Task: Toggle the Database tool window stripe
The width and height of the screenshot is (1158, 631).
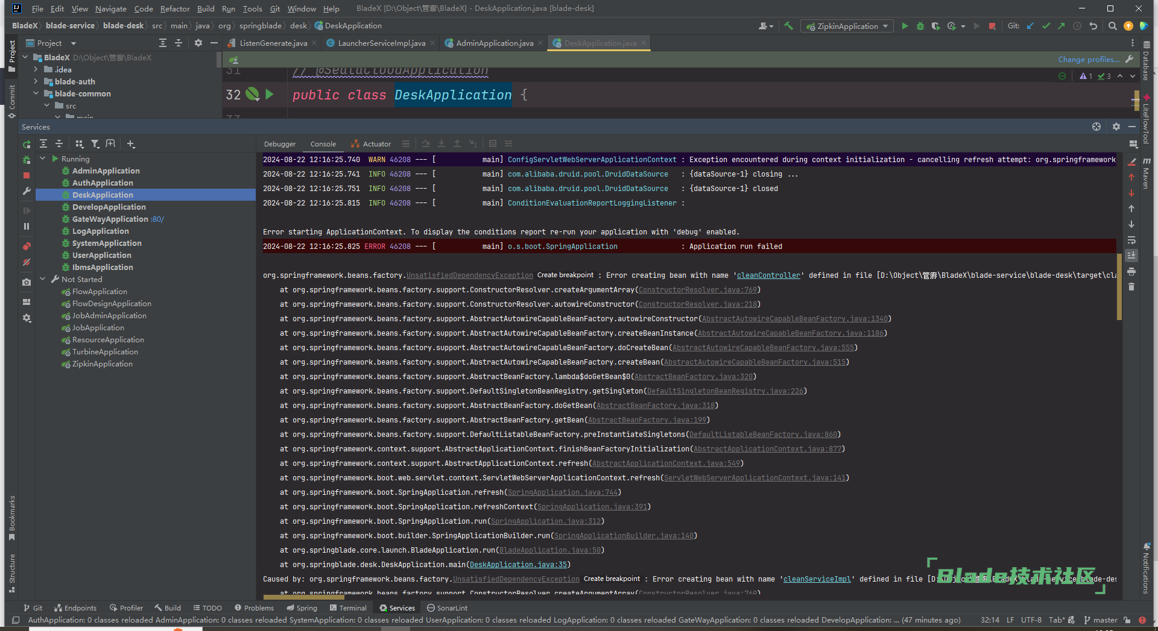Action: click(x=1147, y=61)
